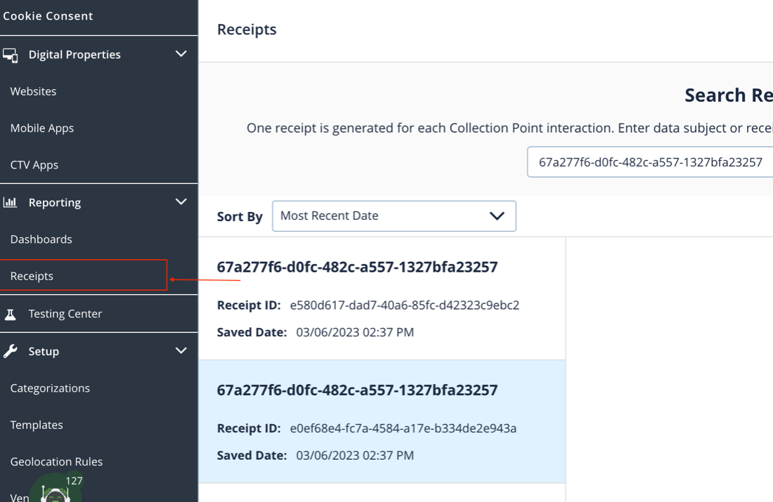Open the chatbot assistant showing 127 notifications
Viewport: 773px width, 502px height.
pos(56,491)
